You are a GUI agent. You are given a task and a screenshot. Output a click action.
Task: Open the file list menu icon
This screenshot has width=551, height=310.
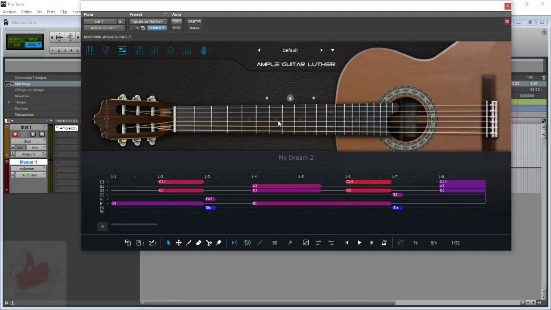pyautogui.click(x=140, y=243)
